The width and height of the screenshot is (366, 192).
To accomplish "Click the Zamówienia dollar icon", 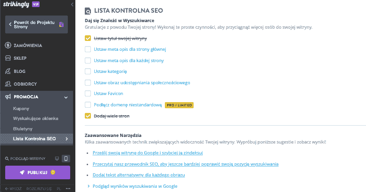I will coord(8,45).
